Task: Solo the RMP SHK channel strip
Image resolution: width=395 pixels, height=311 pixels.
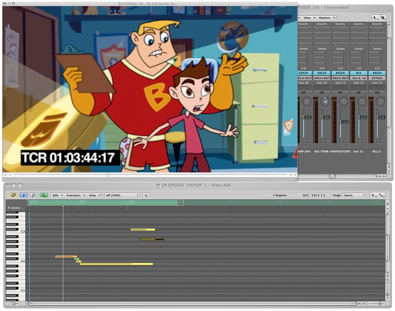Action: pos(309,141)
